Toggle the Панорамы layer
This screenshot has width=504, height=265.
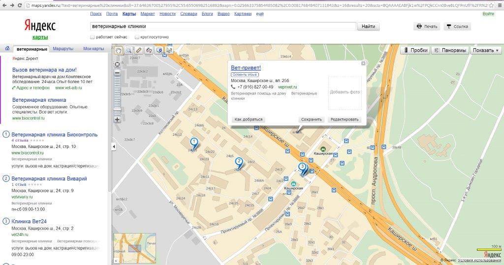(449, 50)
